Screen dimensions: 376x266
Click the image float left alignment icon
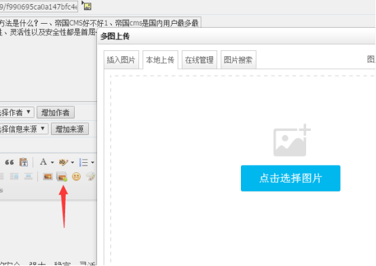tap(14, 177)
